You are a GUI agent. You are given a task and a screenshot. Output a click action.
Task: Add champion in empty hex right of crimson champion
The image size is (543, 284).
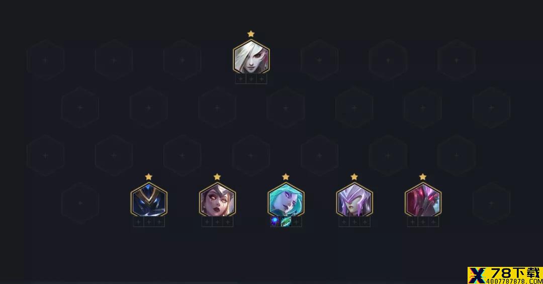[x=491, y=203]
